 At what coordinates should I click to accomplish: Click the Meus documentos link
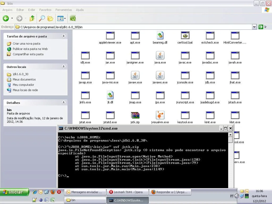click(x=24, y=79)
